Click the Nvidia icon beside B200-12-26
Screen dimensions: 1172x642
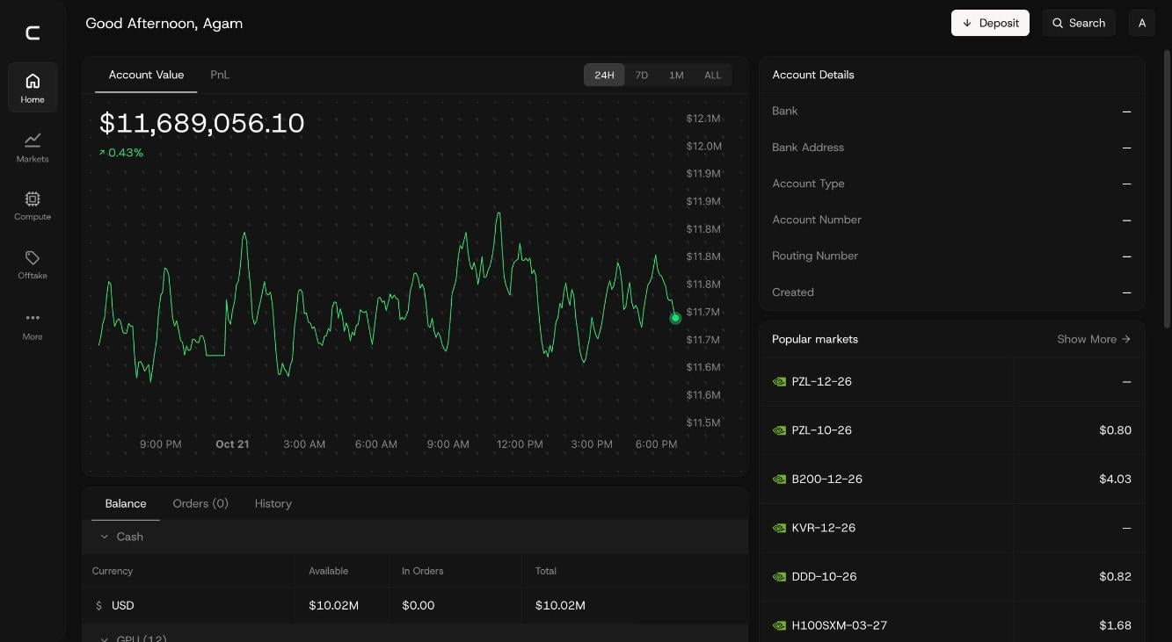coord(779,480)
